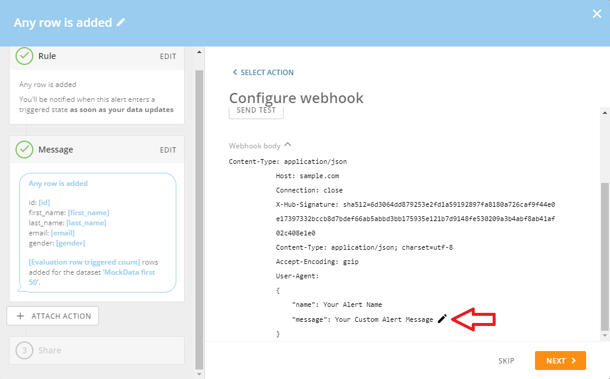
Task: Click the Rule step green checkmark
Action: [24, 56]
